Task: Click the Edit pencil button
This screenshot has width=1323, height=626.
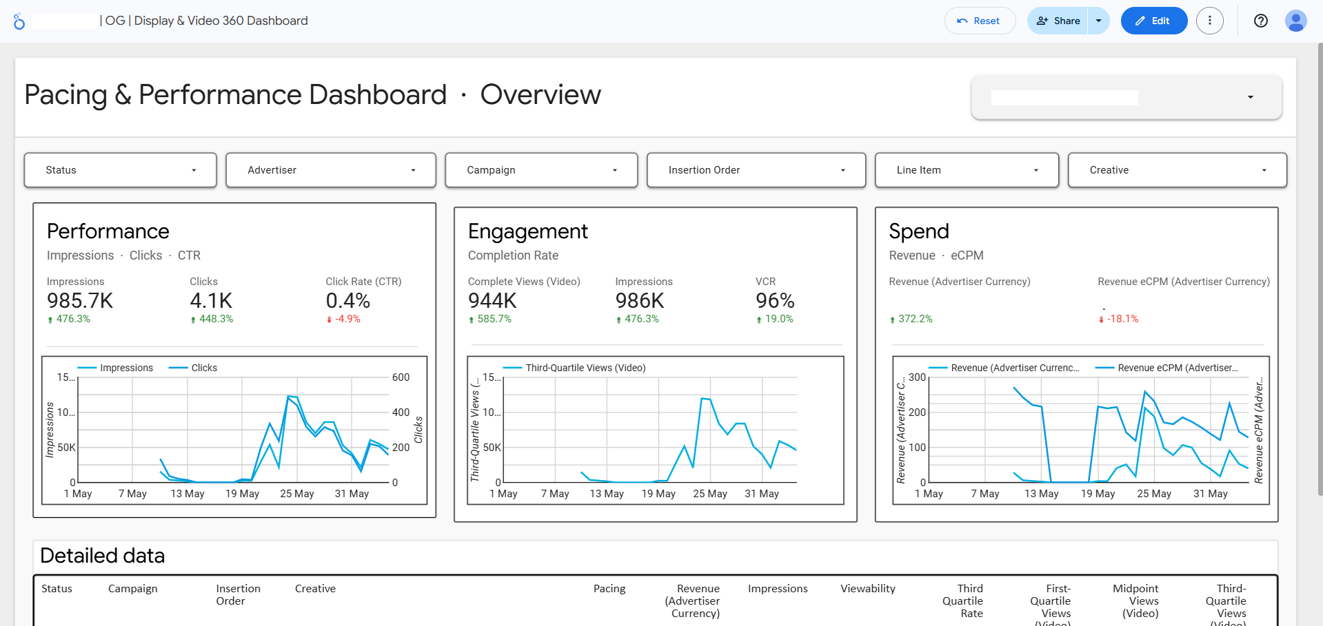Action: click(1153, 21)
